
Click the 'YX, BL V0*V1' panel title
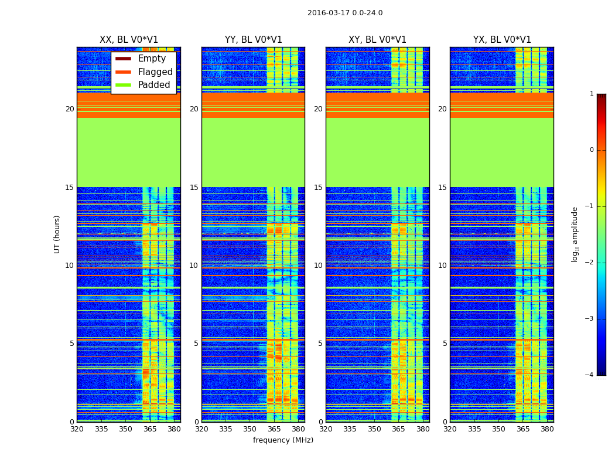pyautogui.click(x=502, y=40)
